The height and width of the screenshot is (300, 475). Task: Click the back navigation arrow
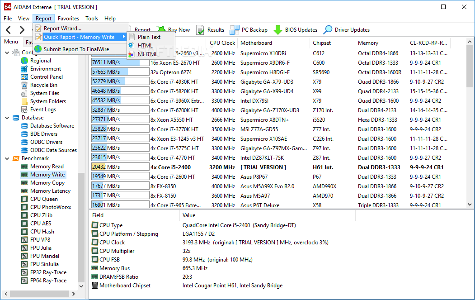click(x=9, y=30)
